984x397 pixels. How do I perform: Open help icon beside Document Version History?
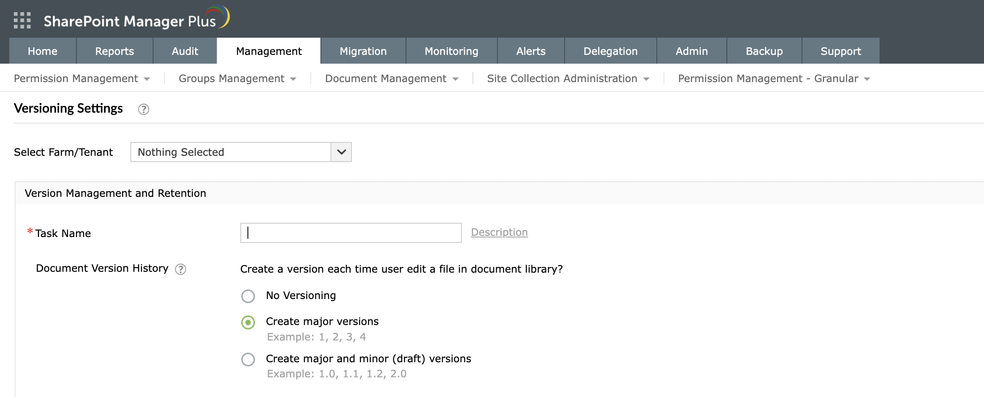click(180, 269)
